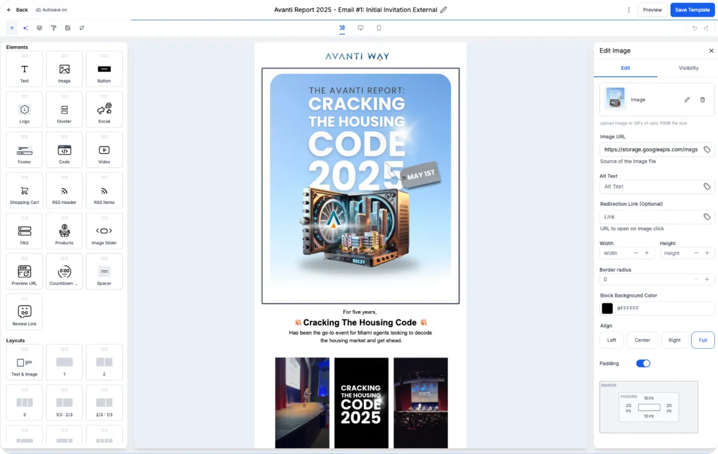718x454 pixels.
Task: Choose the 1 column layout
Action: [x=64, y=362]
